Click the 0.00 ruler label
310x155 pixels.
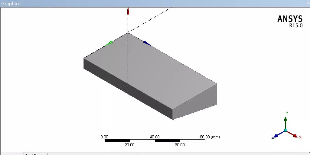tap(104, 137)
